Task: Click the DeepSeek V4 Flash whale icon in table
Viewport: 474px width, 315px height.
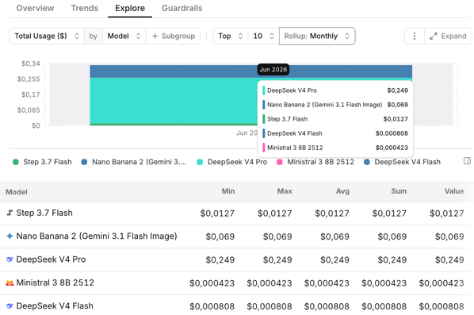Action: [10, 306]
